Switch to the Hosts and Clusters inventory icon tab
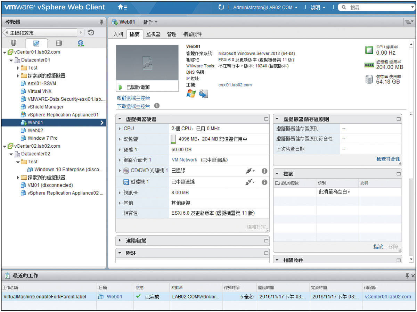The image size is (417, 312). (14, 43)
